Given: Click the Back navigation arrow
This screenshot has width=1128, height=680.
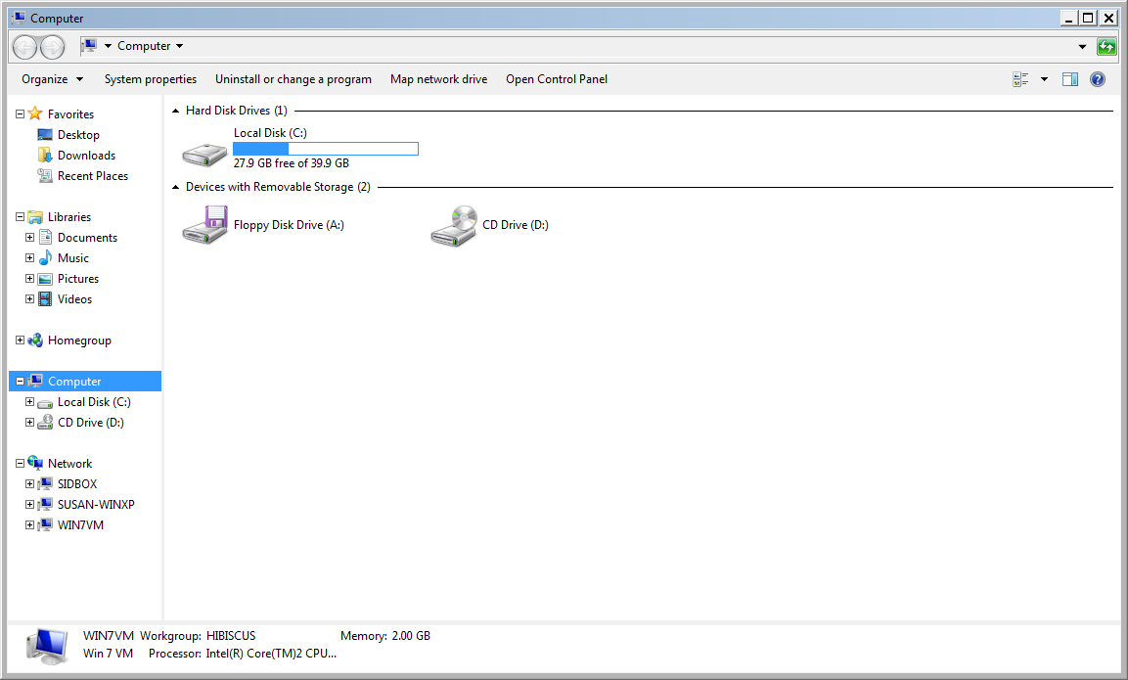Looking at the screenshot, I should tap(24, 48).
